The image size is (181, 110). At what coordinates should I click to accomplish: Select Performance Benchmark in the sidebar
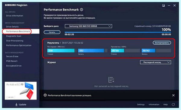tap(21, 31)
